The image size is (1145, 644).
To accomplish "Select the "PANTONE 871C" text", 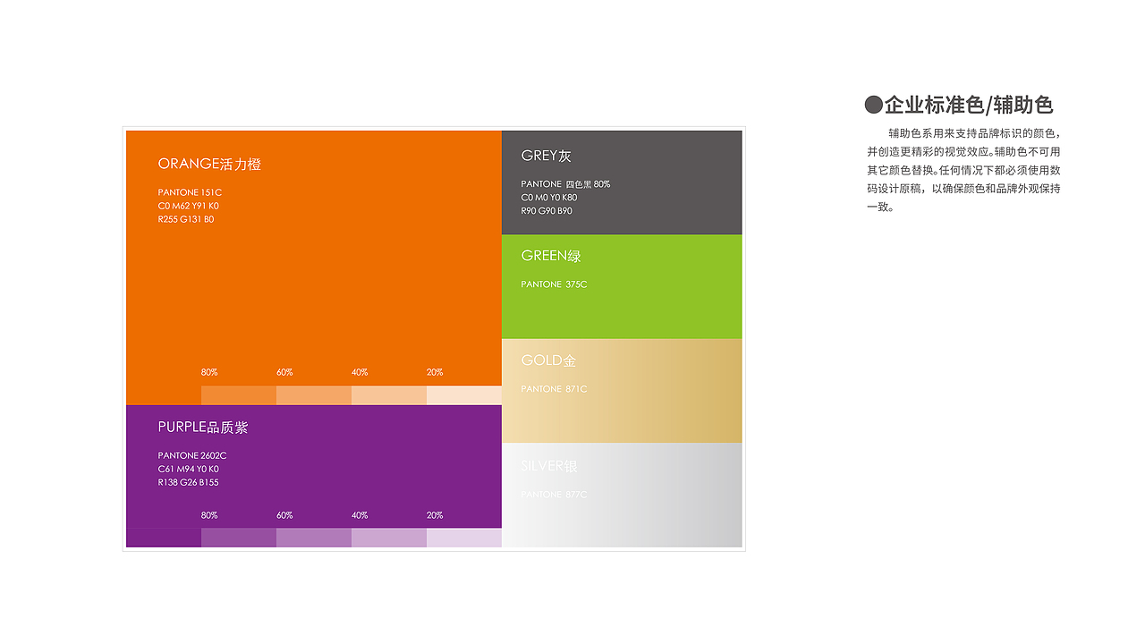I will [x=554, y=389].
